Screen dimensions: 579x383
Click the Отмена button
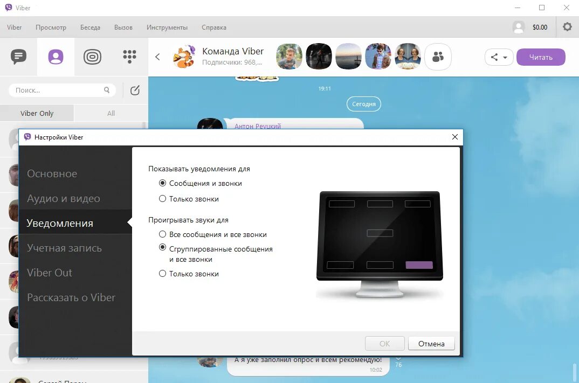click(x=431, y=344)
